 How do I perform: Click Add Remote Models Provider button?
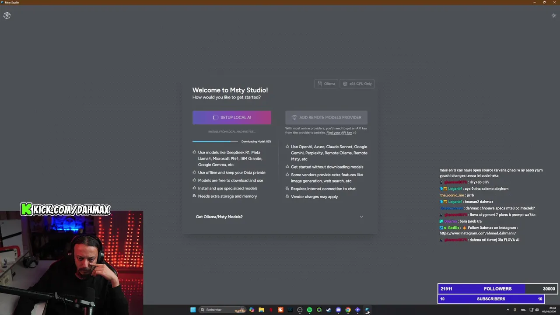326,117
